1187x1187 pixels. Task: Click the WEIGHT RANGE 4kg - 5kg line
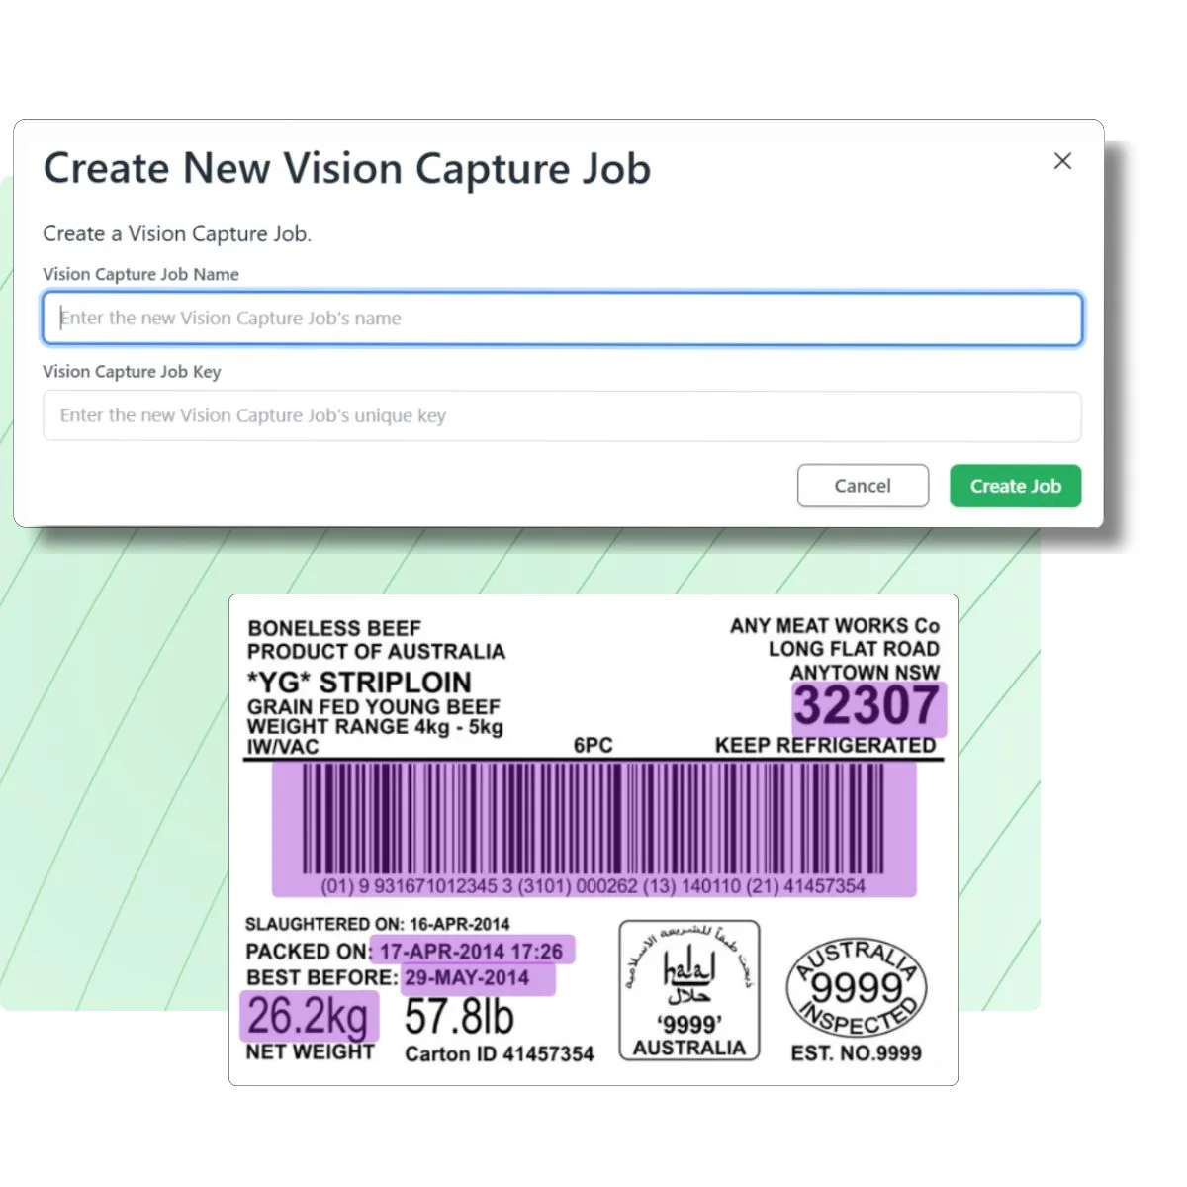click(375, 727)
